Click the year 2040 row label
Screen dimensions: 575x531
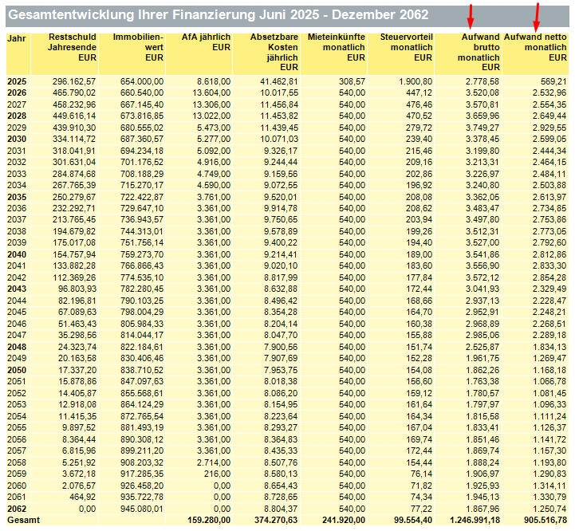pos(17,254)
